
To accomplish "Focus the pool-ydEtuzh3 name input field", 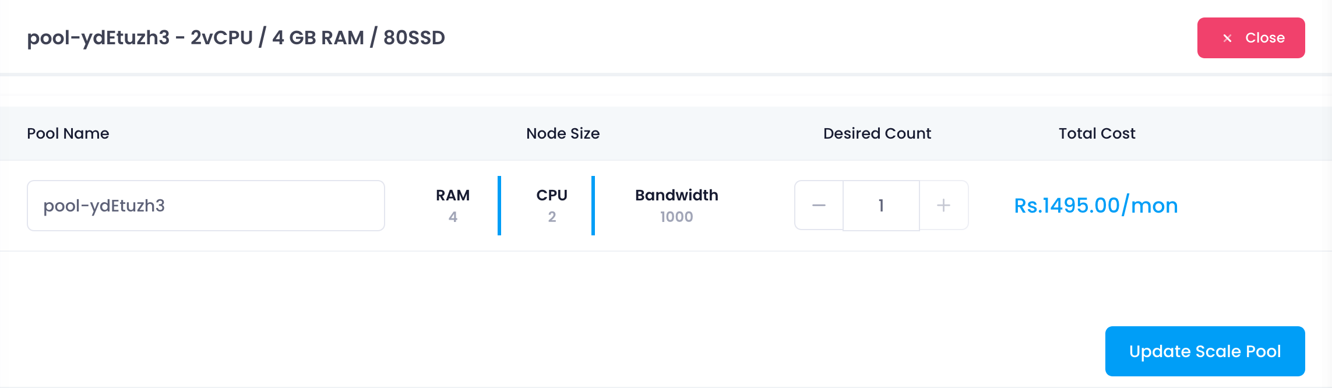I will (206, 206).
